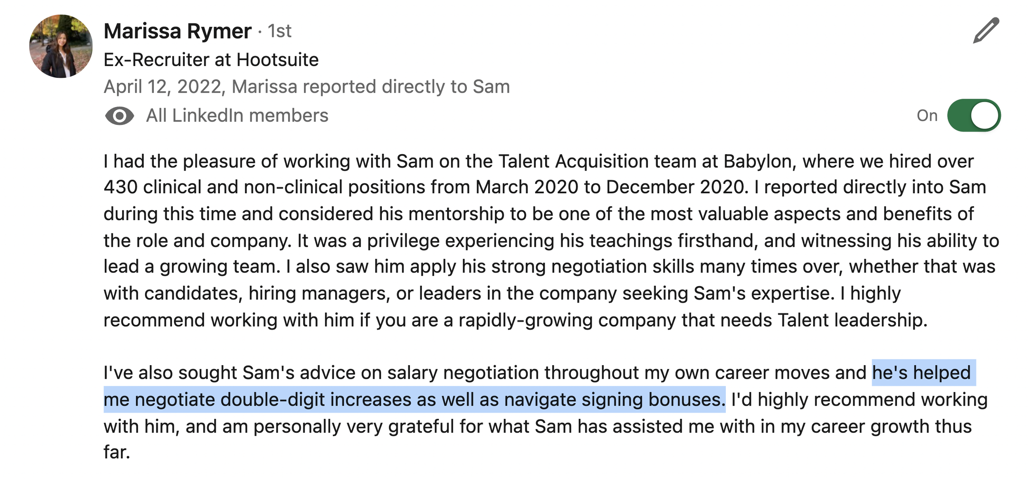The image size is (1031, 479).
Task: Click the April 12, 2022 relationship line
Action: pos(307,87)
